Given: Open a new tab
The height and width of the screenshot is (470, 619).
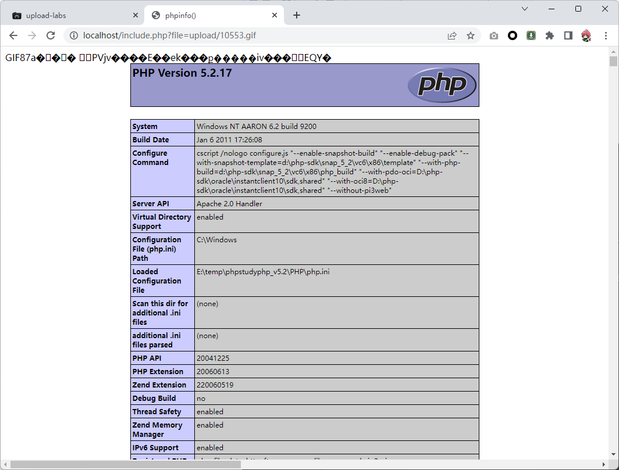Looking at the screenshot, I should [297, 15].
